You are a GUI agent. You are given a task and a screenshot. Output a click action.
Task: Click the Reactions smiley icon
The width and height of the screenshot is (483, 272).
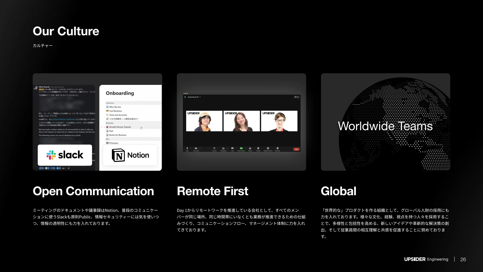pyautogui.click(x=277, y=148)
